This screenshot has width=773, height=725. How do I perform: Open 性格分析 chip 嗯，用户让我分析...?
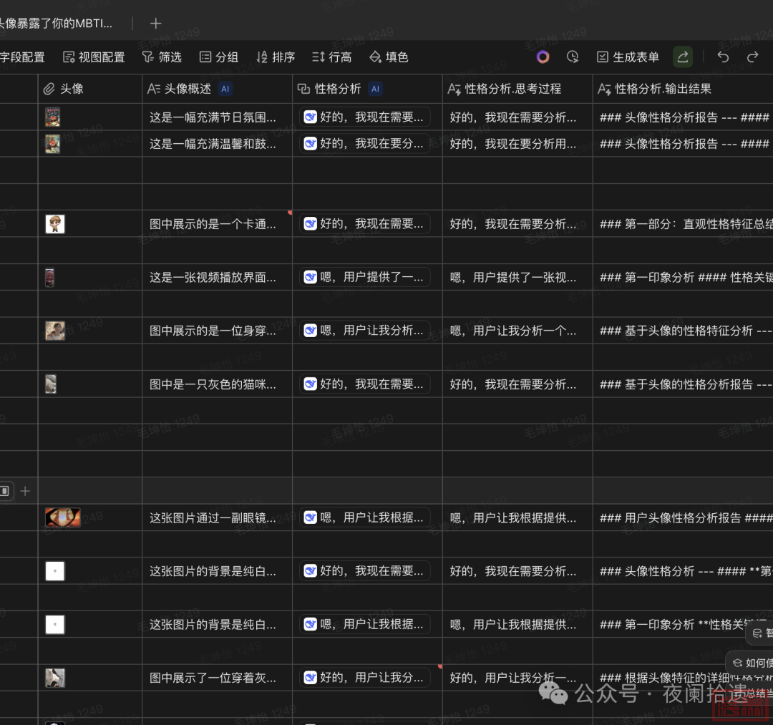[x=364, y=330]
